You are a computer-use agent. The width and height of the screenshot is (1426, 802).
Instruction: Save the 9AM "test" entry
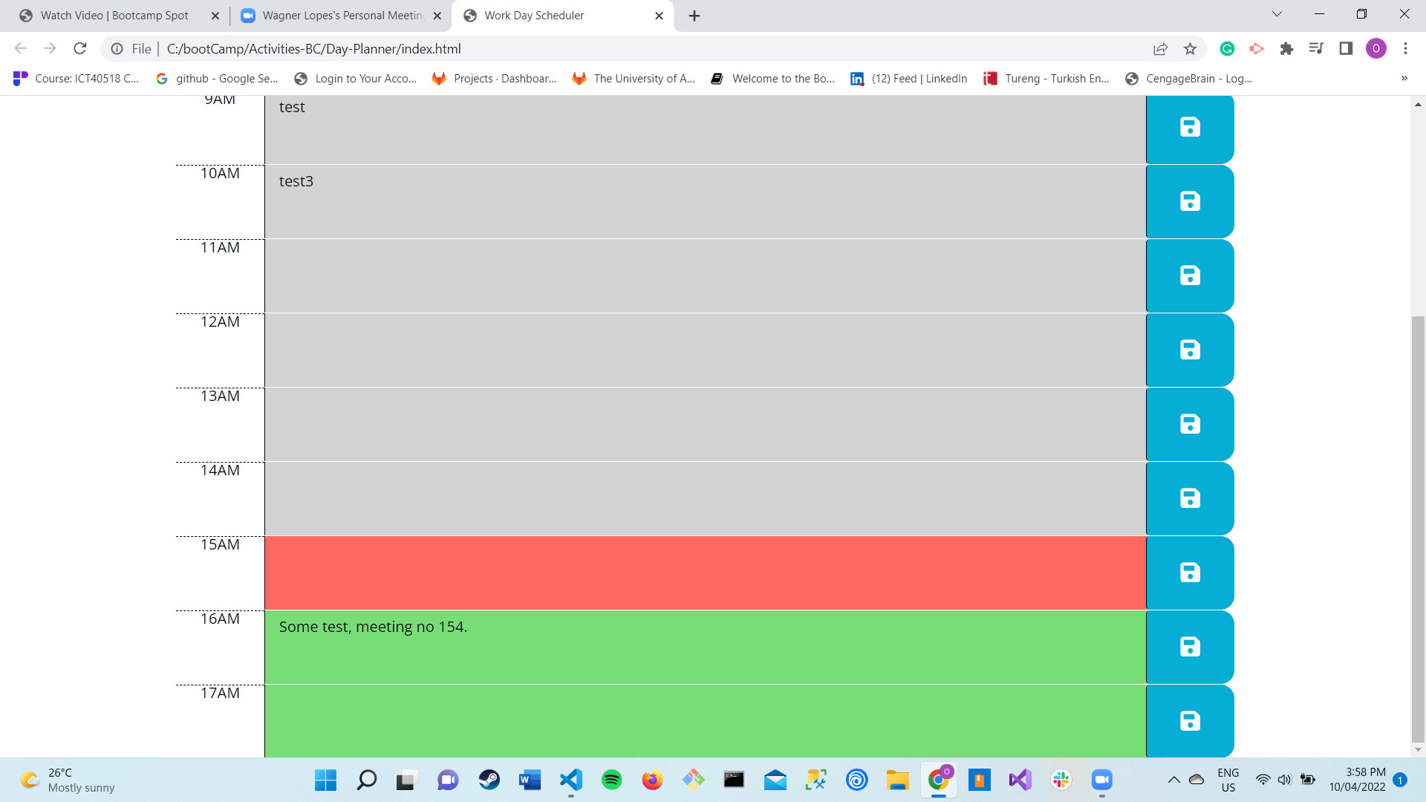[1189, 126]
